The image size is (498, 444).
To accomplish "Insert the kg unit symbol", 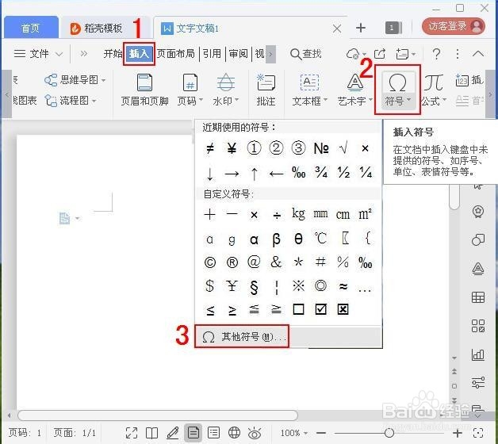I will point(298,214).
